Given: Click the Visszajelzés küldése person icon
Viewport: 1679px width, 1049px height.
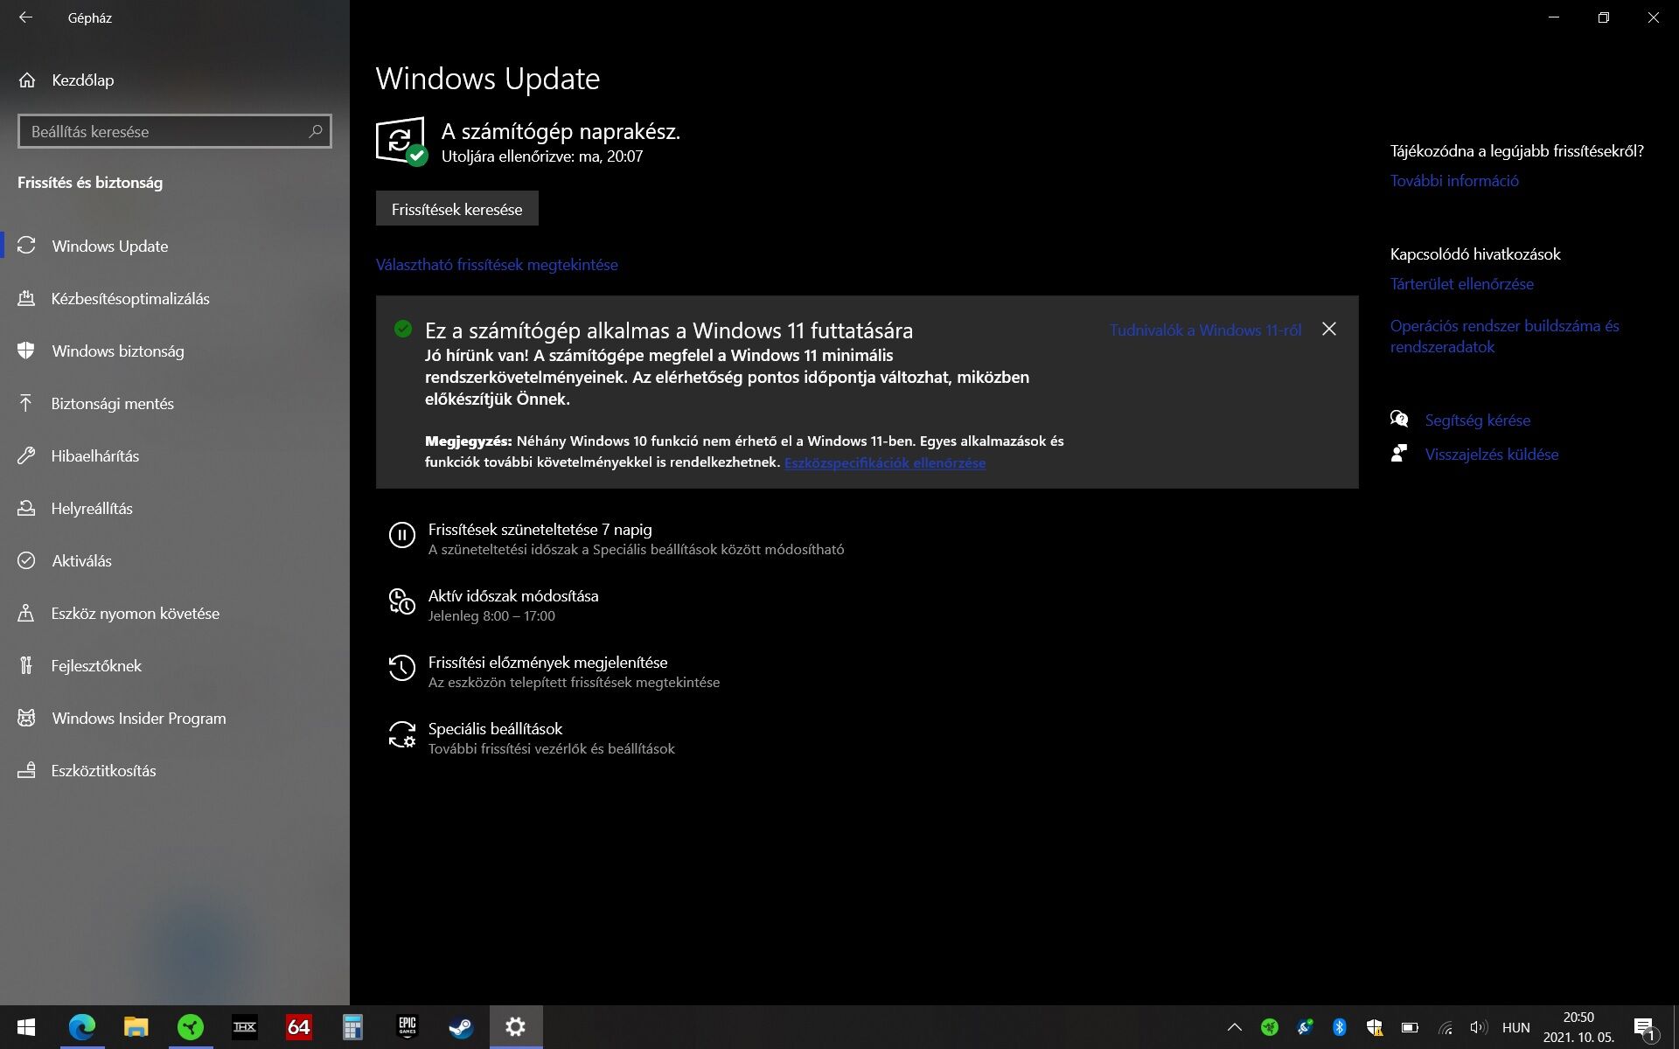Looking at the screenshot, I should click(1399, 454).
